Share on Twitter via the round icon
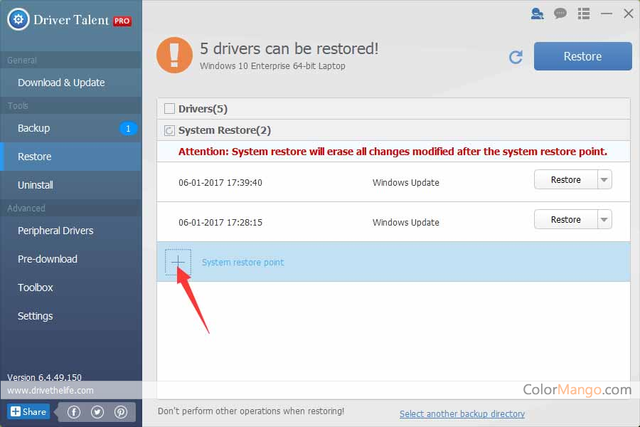The image size is (640, 427). 97,411
